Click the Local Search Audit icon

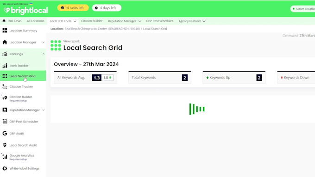coord(5,145)
